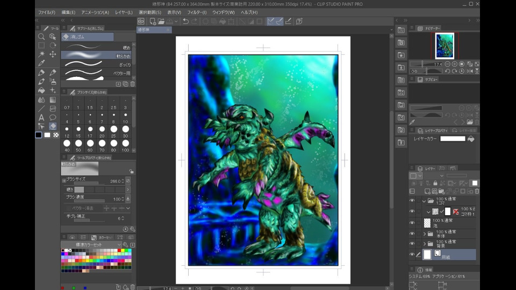Viewport: 516px width, 290px height.
Task: Adjust the Navigator zoom slider at 17.4
Action: click(x=426, y=64)
